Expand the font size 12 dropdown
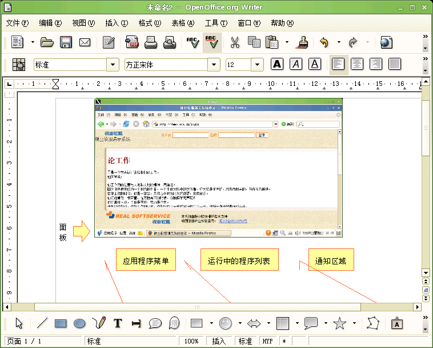Screen dimensions: 433x348 257,65
